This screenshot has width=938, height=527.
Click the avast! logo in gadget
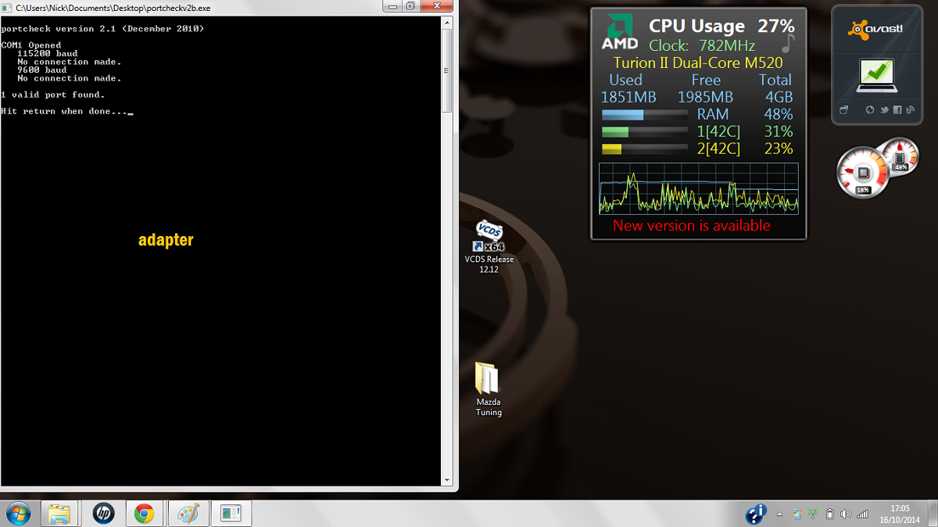(875, 30)
